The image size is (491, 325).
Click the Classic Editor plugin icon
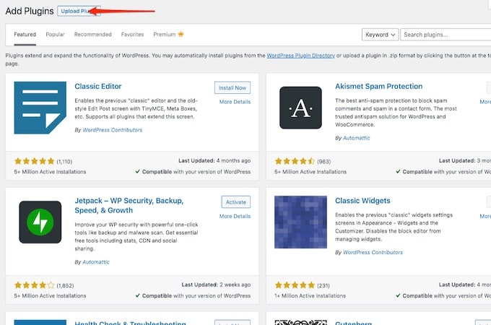[40, 108]
